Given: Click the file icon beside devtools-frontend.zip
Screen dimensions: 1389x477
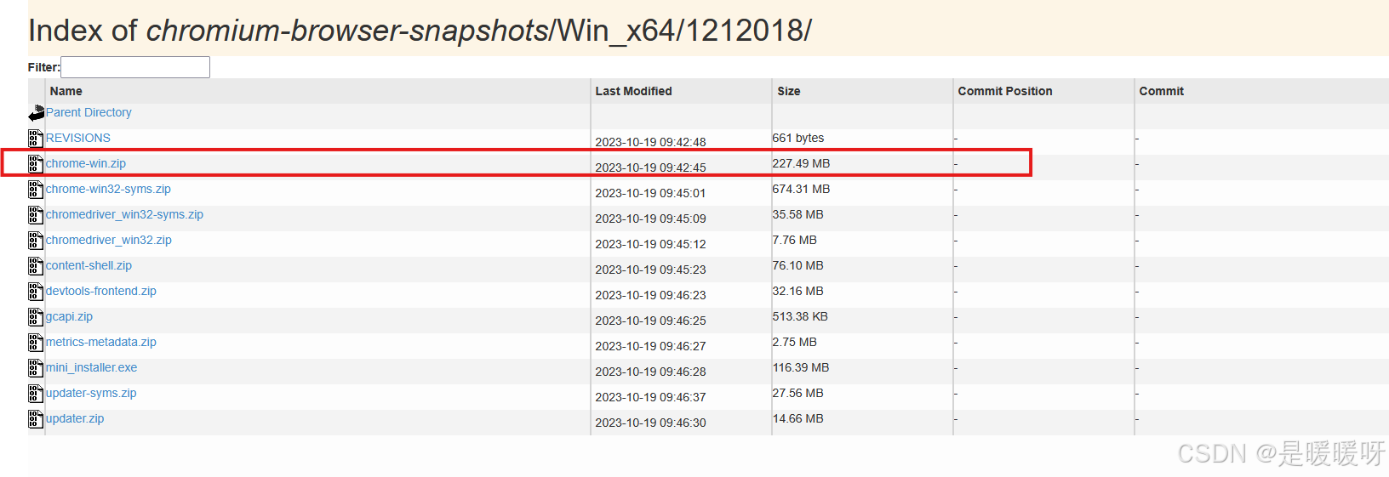Looking at the screenshot, I should pyautogui.click(x=36, y=292).
